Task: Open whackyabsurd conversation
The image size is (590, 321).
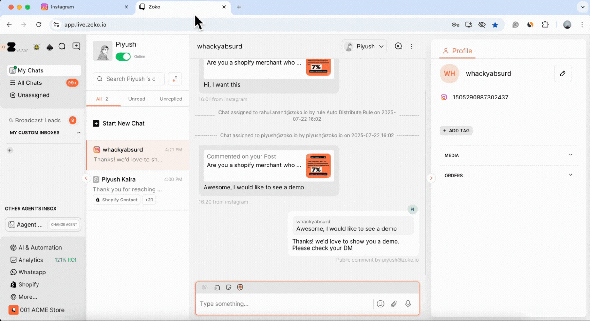Action: [x=138, y=155]
